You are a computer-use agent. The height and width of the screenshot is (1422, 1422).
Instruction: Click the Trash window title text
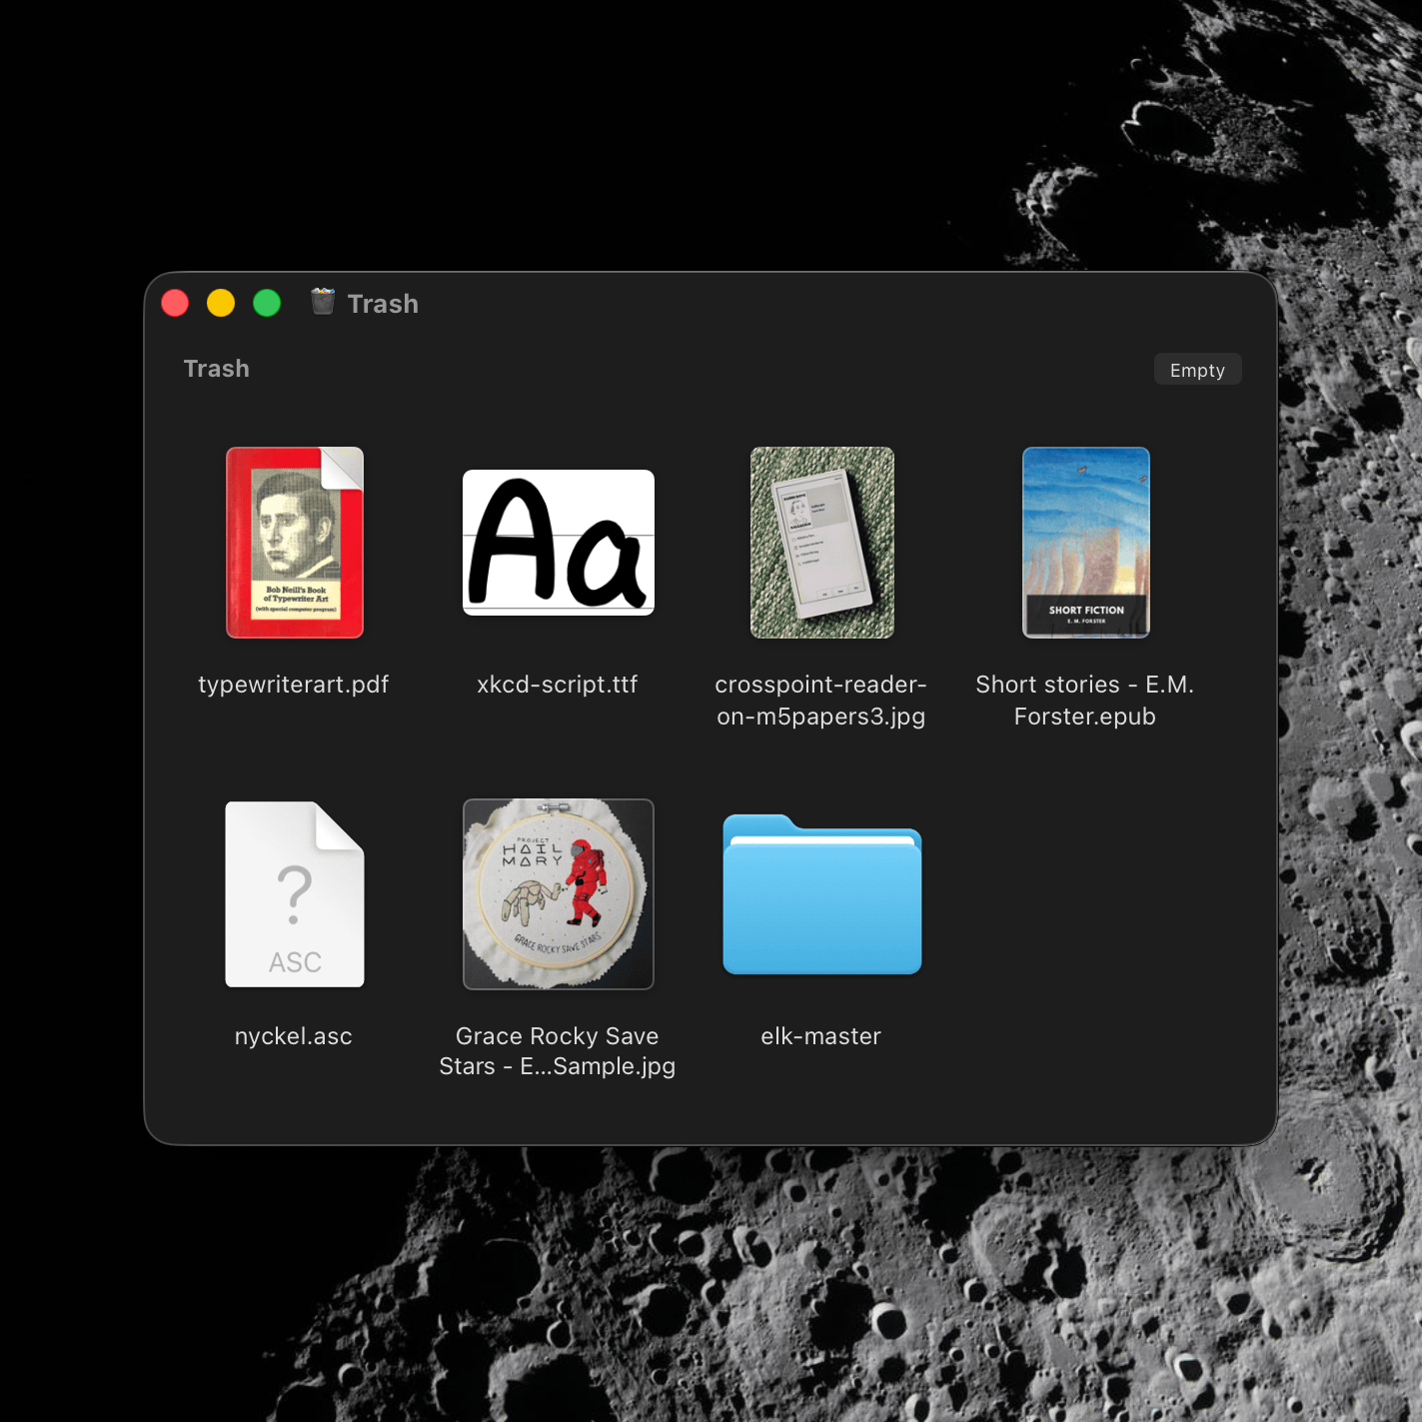point(384,303)
